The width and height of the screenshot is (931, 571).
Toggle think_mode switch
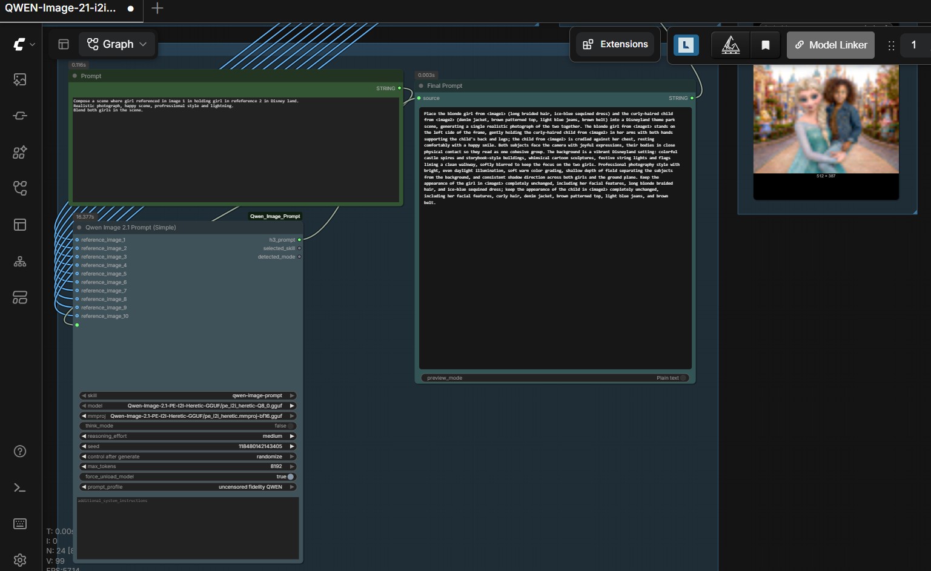(291, 426)
